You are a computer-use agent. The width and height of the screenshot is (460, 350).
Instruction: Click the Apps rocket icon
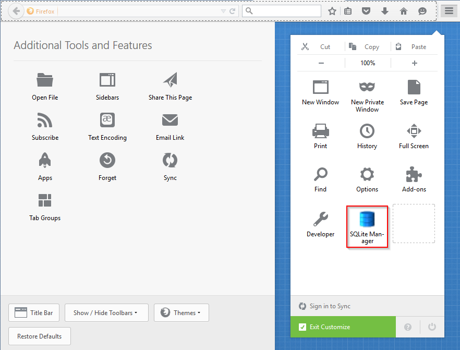click(45, 160)
